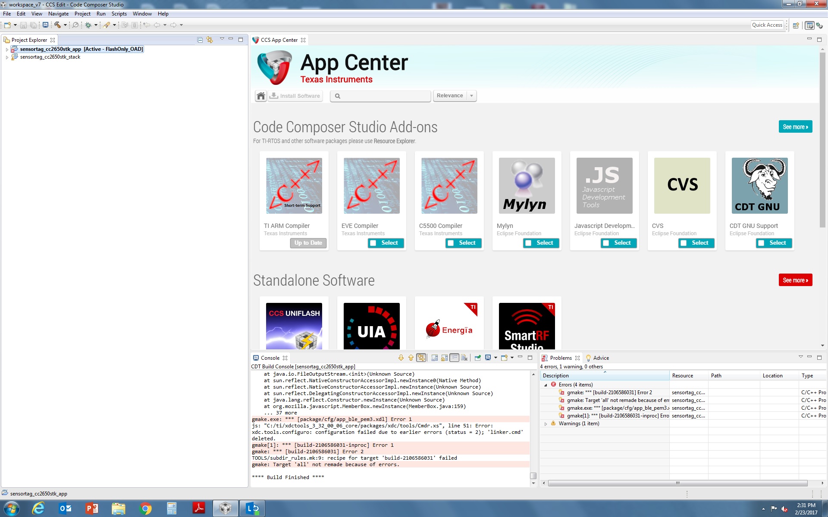828x517 pixels.
Task: Open the Project menu
Action: 82,14
